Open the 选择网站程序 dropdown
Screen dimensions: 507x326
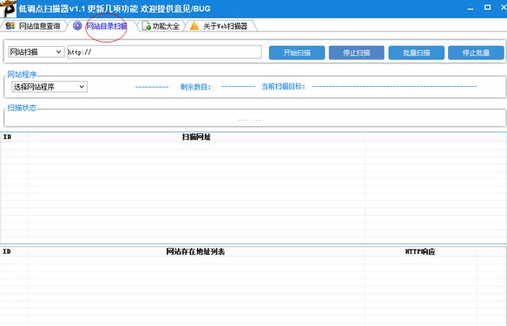49,87
